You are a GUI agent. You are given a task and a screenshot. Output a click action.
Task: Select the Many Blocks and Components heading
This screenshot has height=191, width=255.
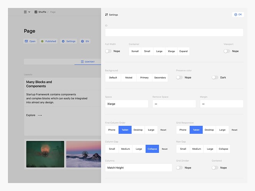pos(39,84)
